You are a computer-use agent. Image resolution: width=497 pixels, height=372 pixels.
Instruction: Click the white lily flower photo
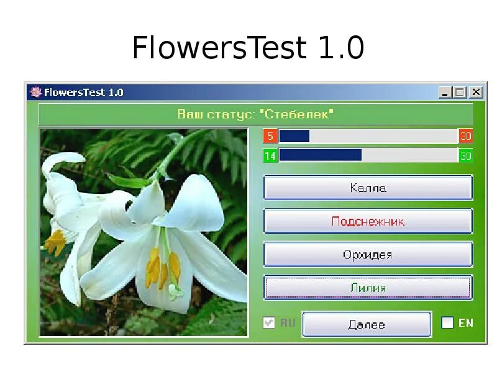click(144, 232)
